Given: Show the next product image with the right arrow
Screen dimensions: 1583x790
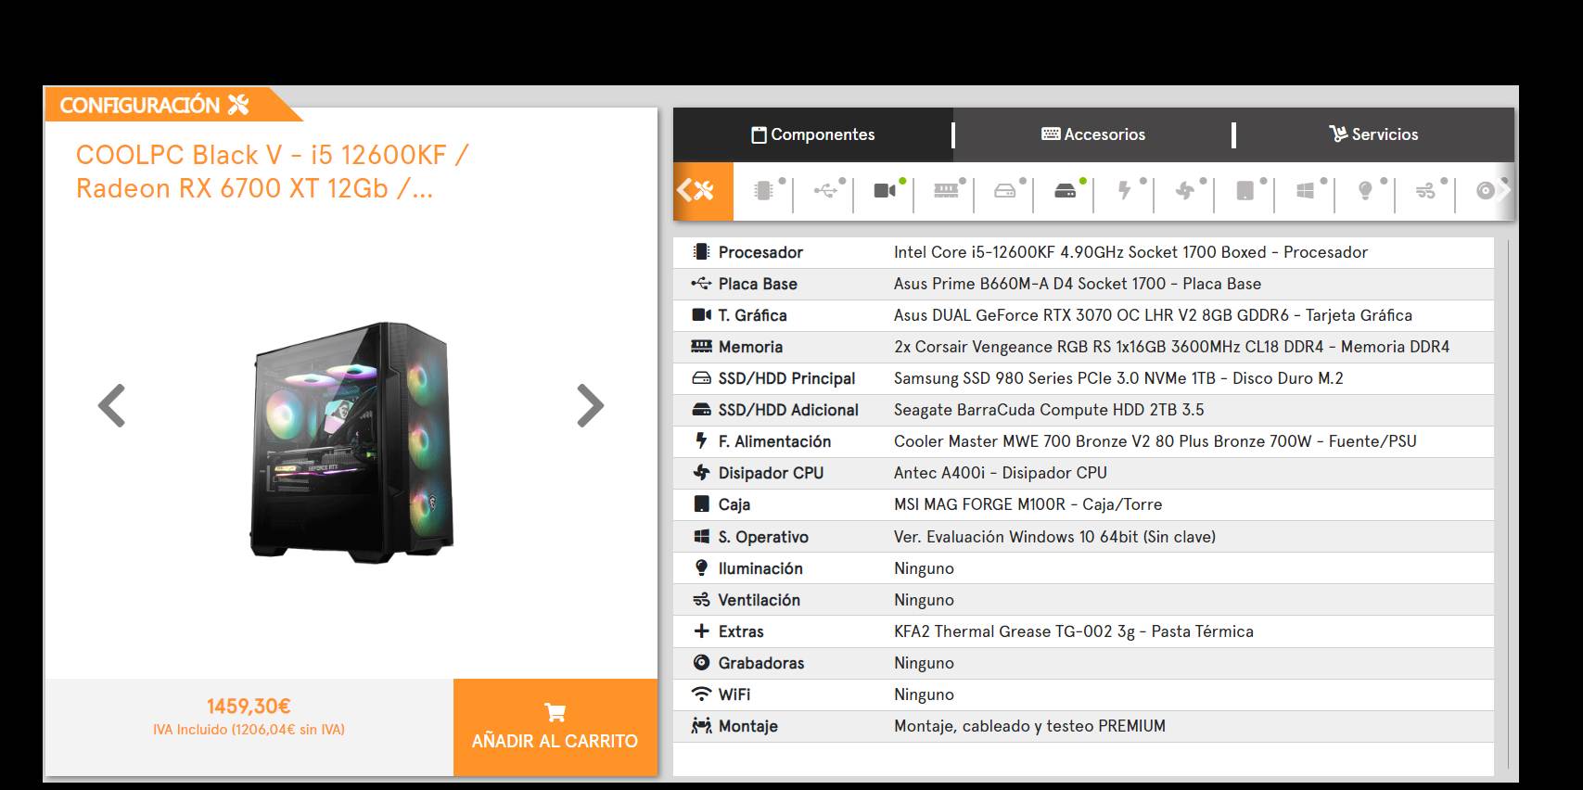Looking at the screenshot, I should point(590,405).
